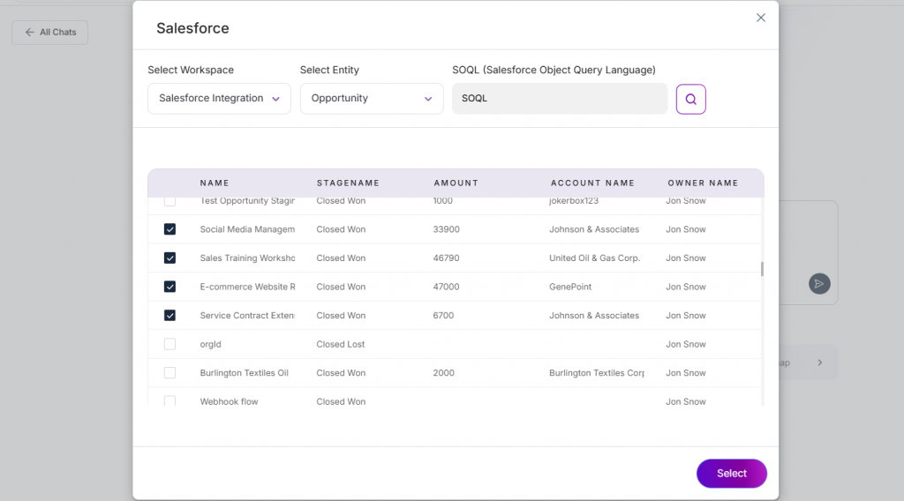
Task: Uncheck Sales Training Workshop row checkbox
Action: point(169,258)
